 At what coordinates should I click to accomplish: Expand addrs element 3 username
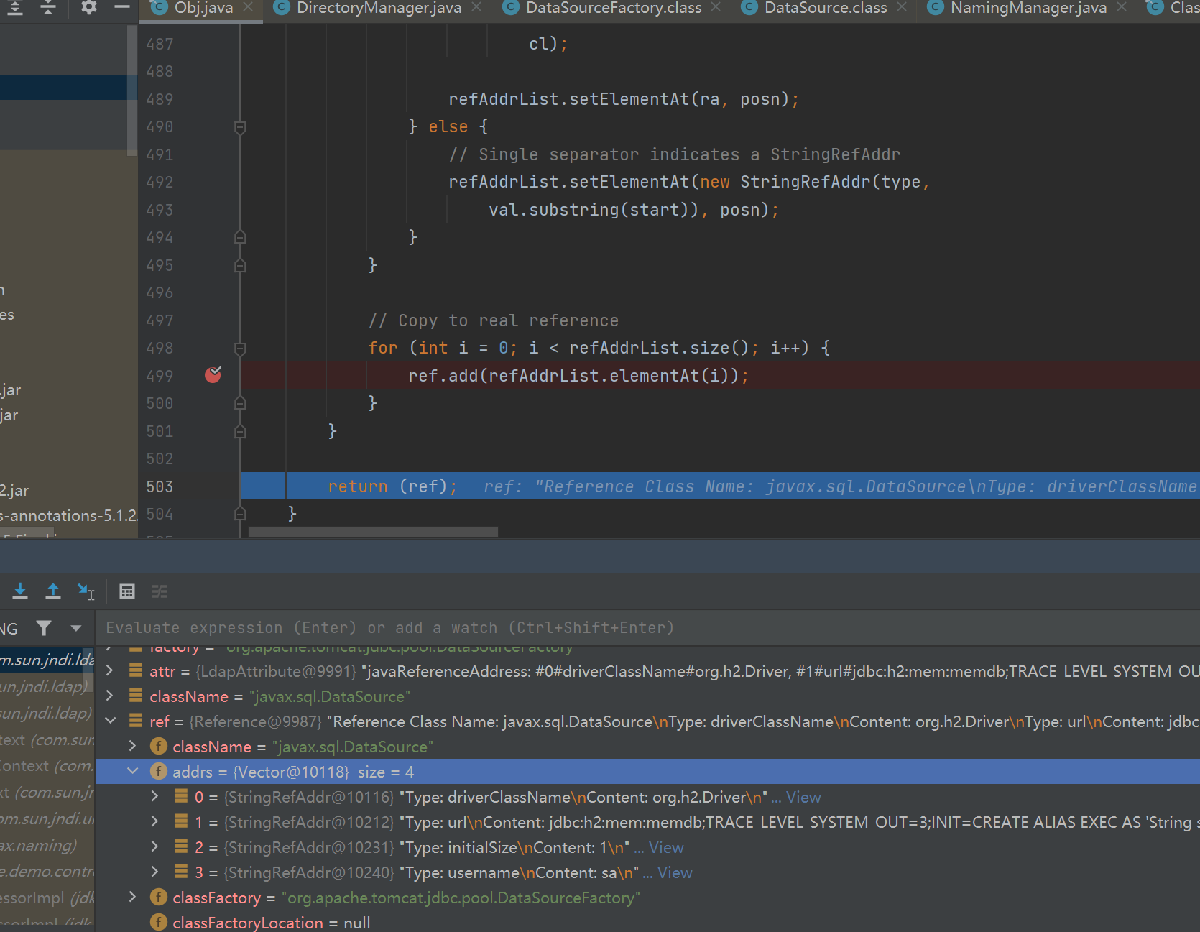(x=155, y=872)
